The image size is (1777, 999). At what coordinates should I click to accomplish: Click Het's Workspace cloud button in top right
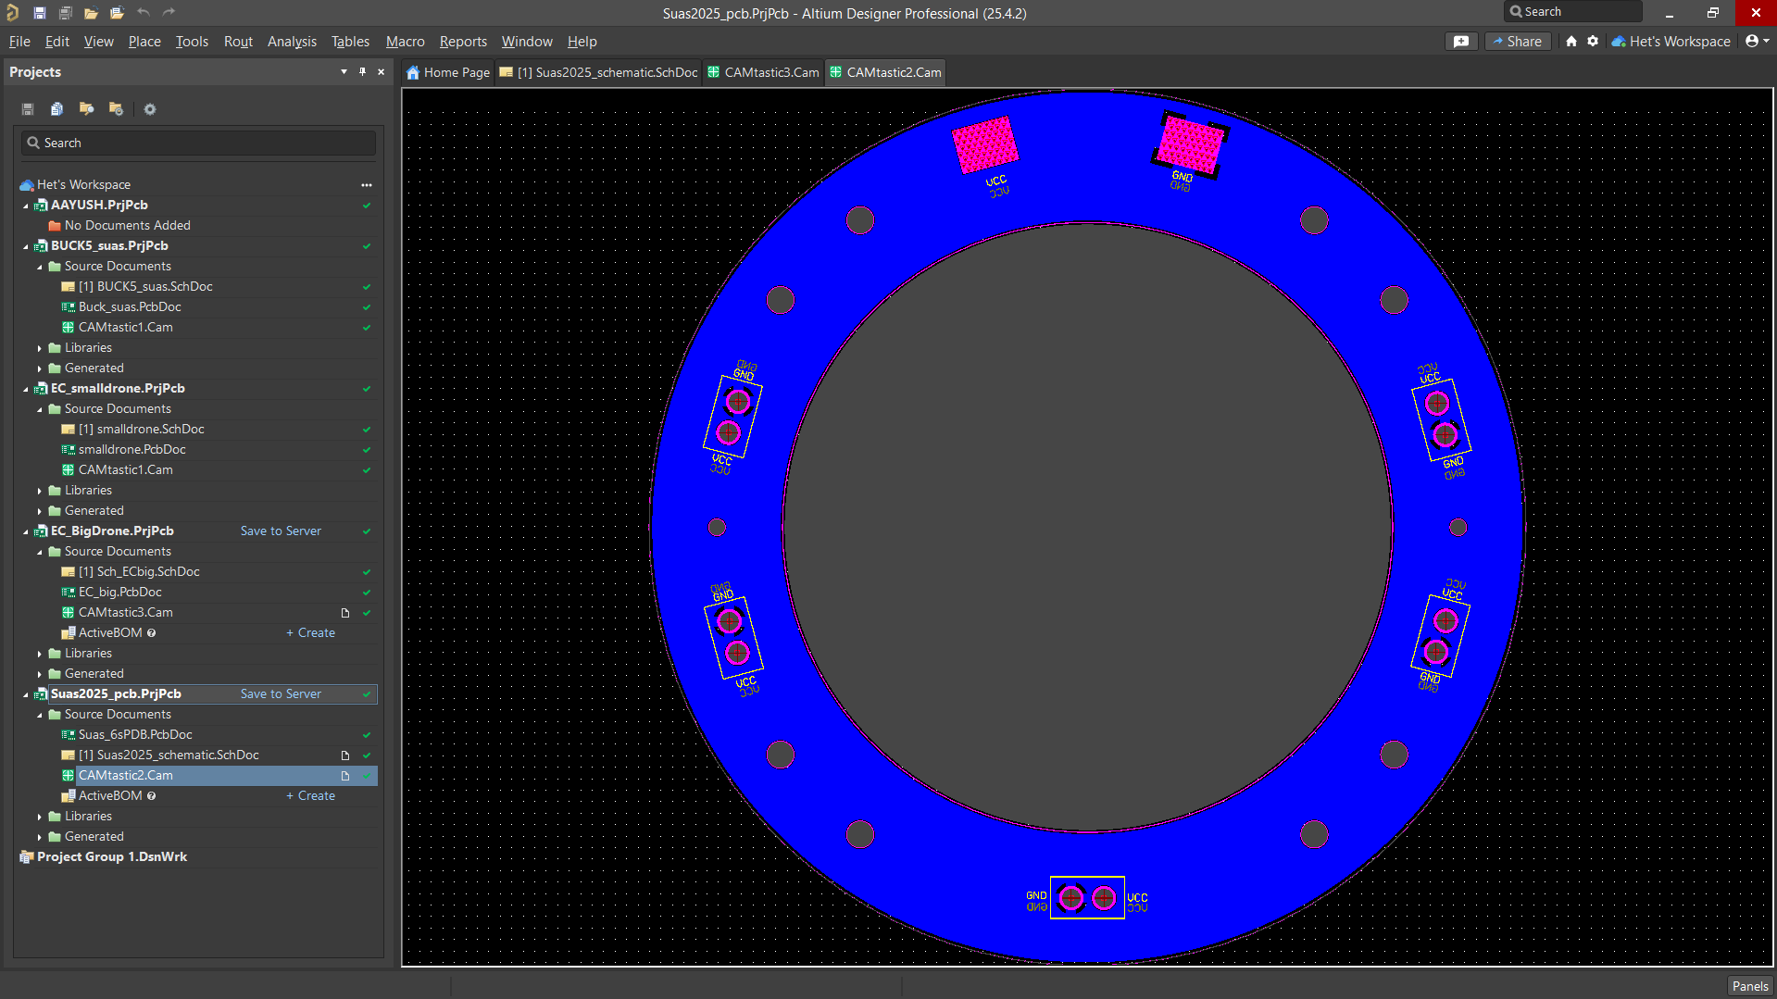pos(1671,41)
